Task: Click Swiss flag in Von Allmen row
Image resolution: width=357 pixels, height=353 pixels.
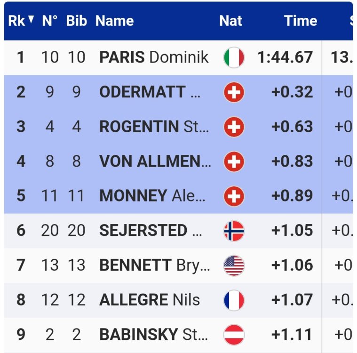Action: click(x=234, y=162)
